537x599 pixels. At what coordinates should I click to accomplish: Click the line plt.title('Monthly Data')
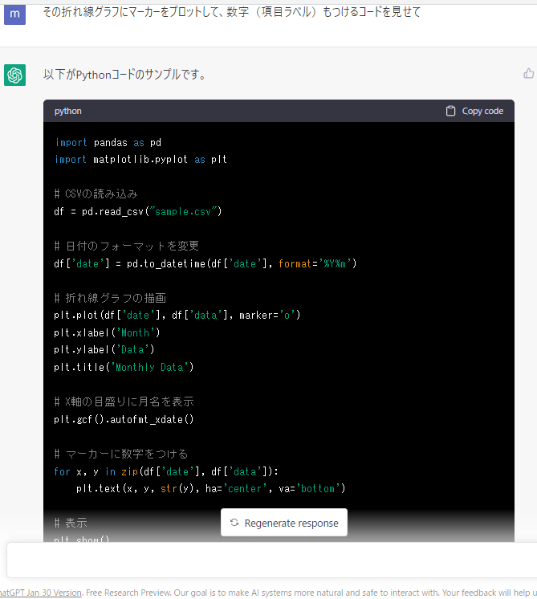pos(124,367)
